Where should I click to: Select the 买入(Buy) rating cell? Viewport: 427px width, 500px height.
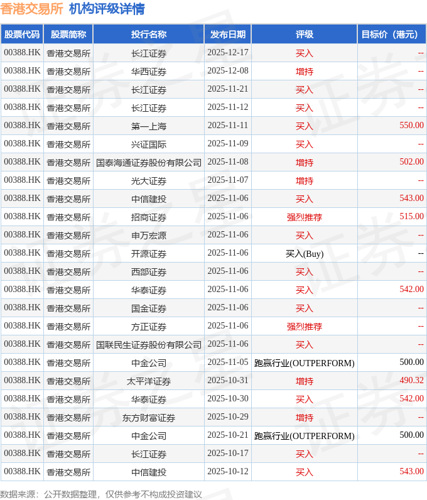pos(304,254)
